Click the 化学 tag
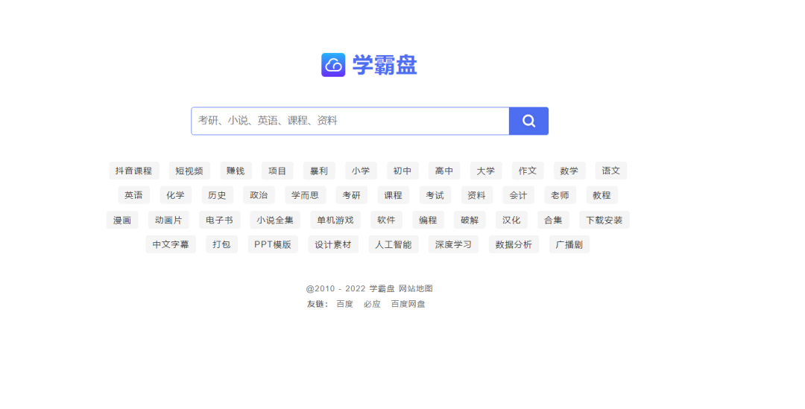Screen dimensions: 805x409 [x=176, y=195]
